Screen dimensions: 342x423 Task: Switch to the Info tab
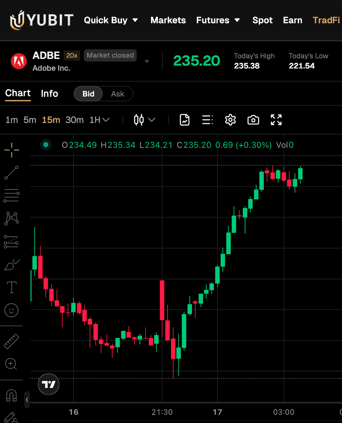49,93
